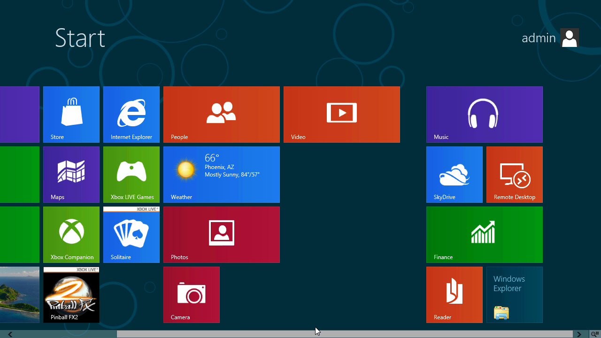Click the partially visible purple tile
Image resolution: width=601 pixels, height=338 pixels.
(20, 115)
